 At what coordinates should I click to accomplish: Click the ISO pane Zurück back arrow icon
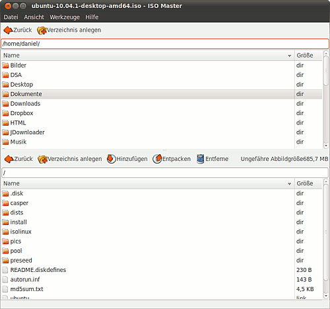9,159
